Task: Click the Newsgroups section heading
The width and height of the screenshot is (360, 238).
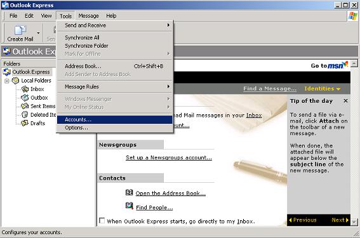Action: [x=117, y=145]
